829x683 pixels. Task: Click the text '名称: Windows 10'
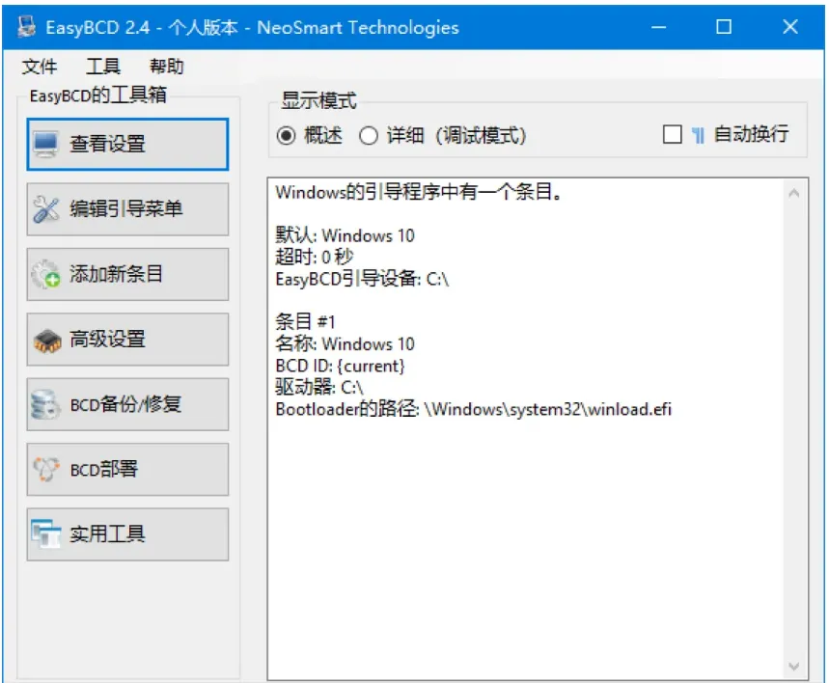point(345,343)
